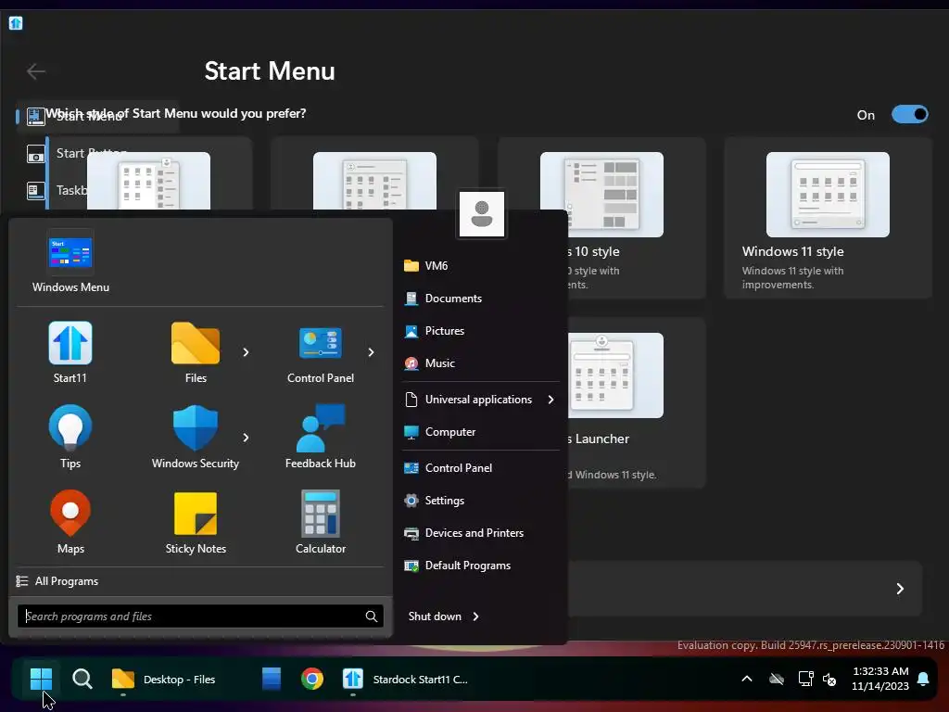
Task: Open Google Chrome from the taskbar
Action: click(312, 680)
